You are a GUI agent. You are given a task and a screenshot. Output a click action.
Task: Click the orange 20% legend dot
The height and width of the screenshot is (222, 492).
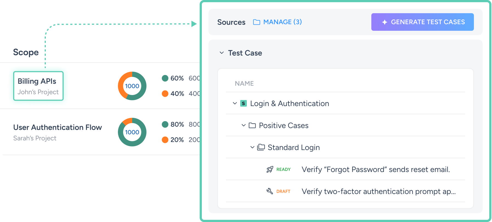[165, 140]
